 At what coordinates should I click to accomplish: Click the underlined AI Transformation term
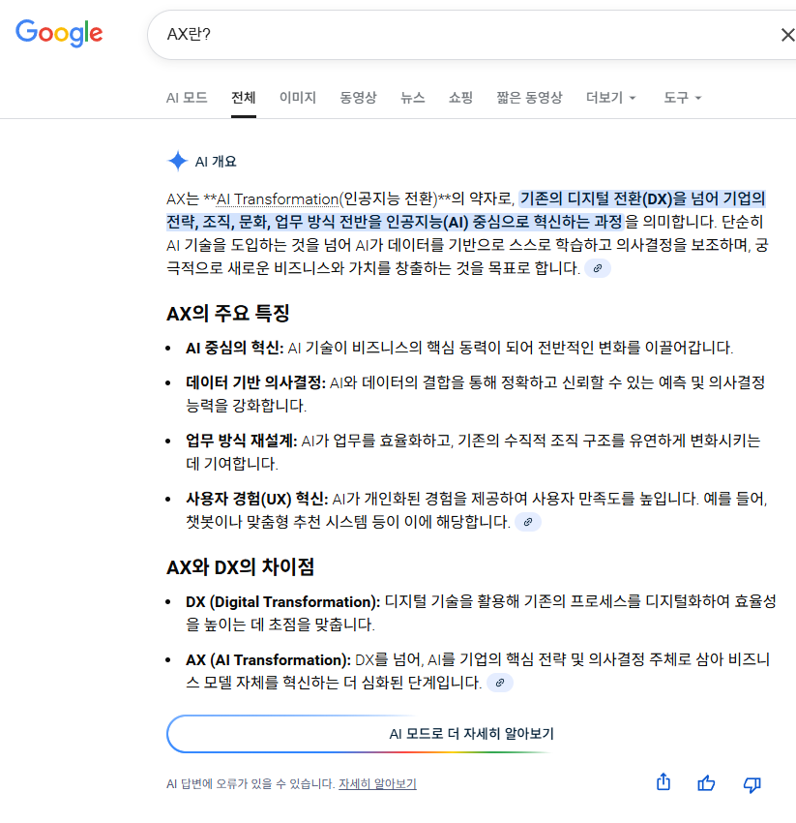278,198
